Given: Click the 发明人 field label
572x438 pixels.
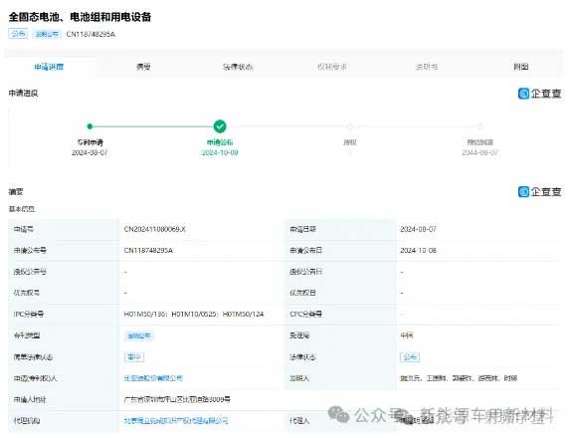Looking at the screenshot, I should 299,378.
